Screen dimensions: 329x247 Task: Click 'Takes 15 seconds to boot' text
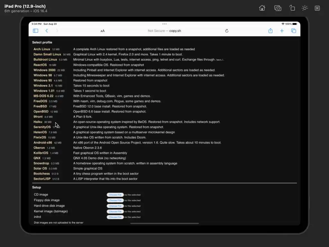[91, 86]
